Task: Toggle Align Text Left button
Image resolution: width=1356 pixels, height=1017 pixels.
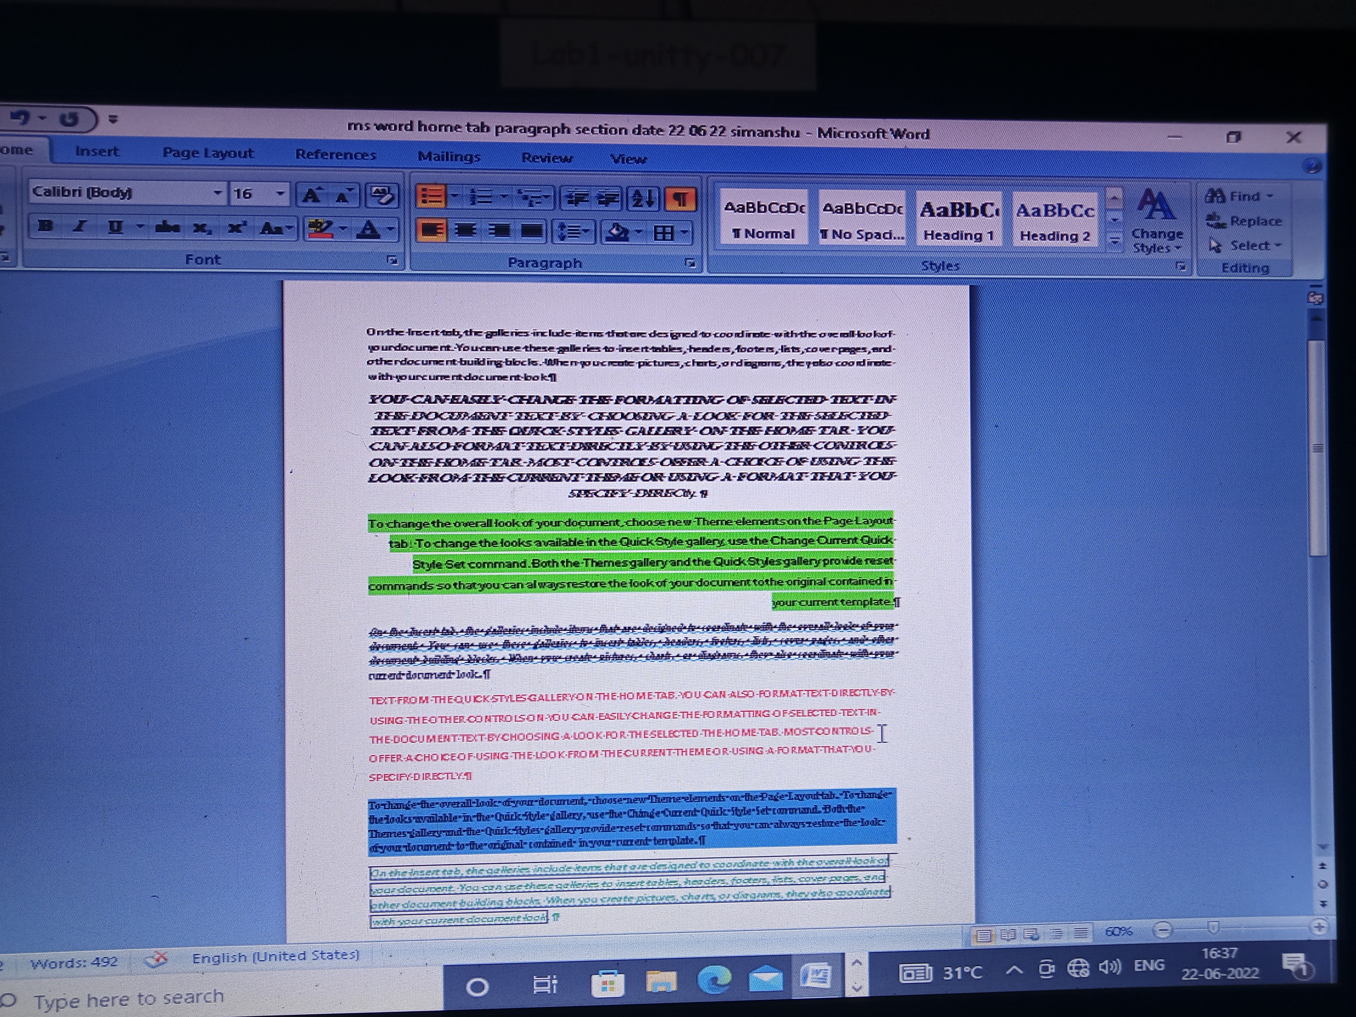Action: (432, 230)
